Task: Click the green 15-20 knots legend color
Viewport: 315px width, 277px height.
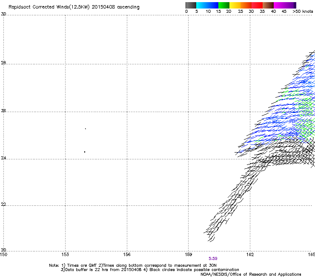Action: (x=224, y=5)
